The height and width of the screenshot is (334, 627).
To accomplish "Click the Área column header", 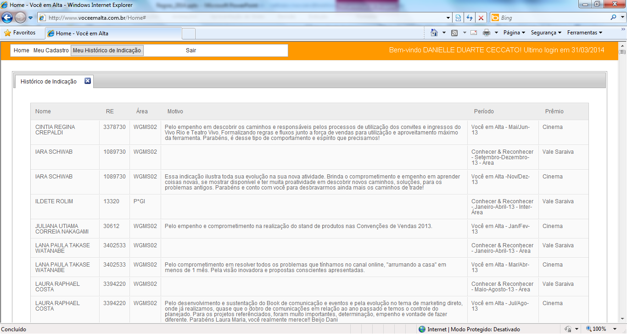I will [142, 111].
